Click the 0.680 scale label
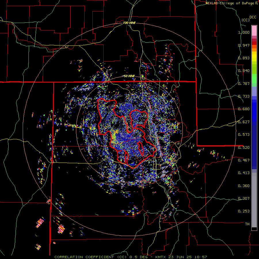Image resolution: width=259 pixels, height=259 pixels. (244, 109)
